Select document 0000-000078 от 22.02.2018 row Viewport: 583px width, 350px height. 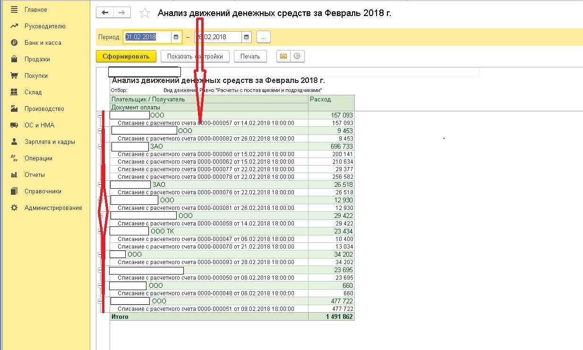pos(209,176)
